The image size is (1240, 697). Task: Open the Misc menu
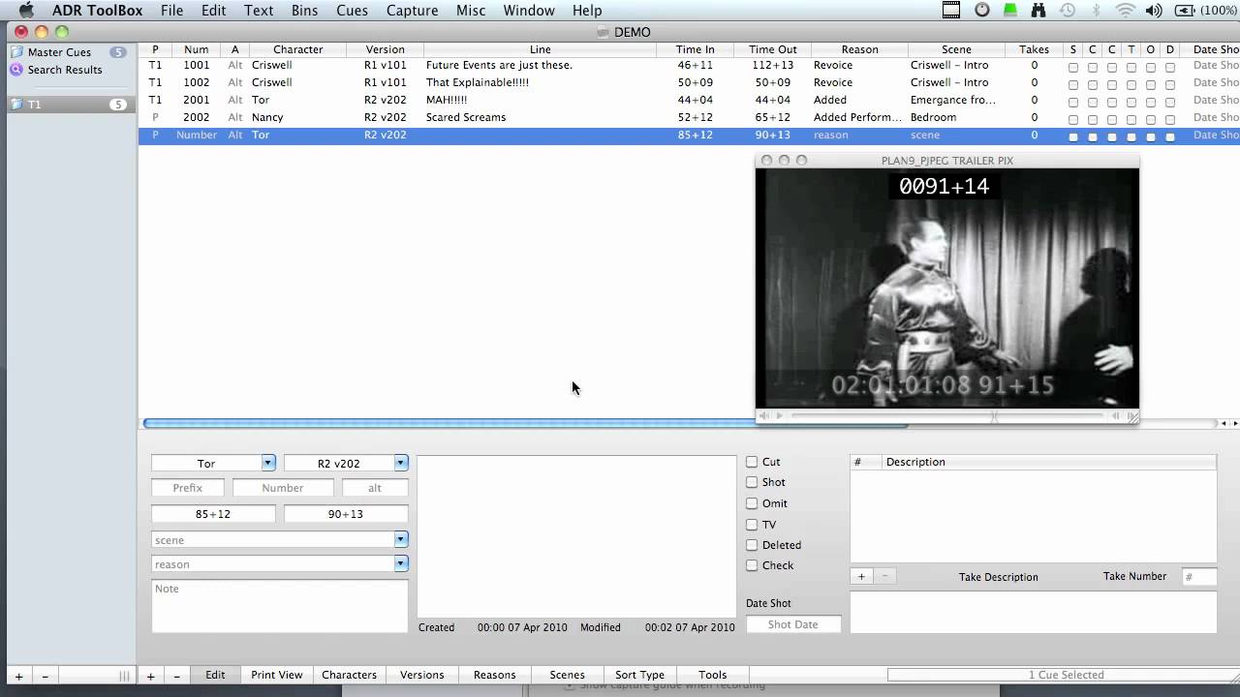(471, 11)
